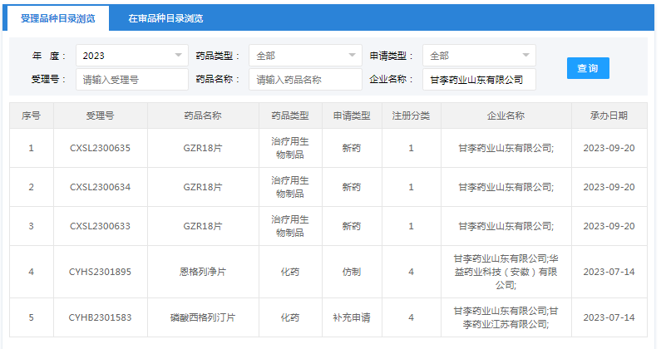Click the 受理号 input field

coord(132,80)
